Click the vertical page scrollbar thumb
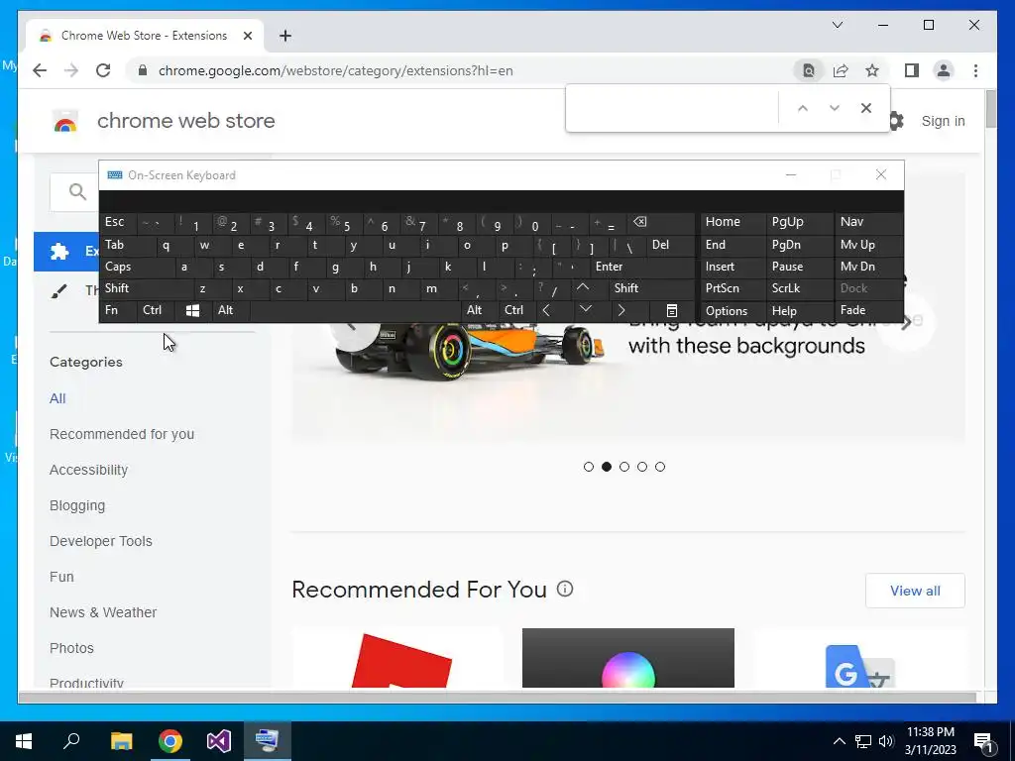1015x761 pixels. click(990, 109)
